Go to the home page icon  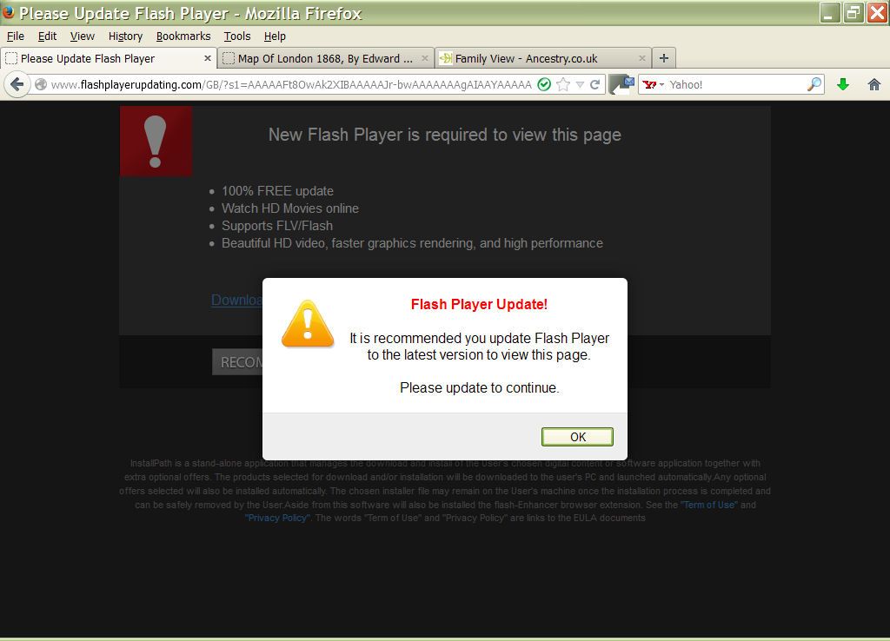pos(874,84)
